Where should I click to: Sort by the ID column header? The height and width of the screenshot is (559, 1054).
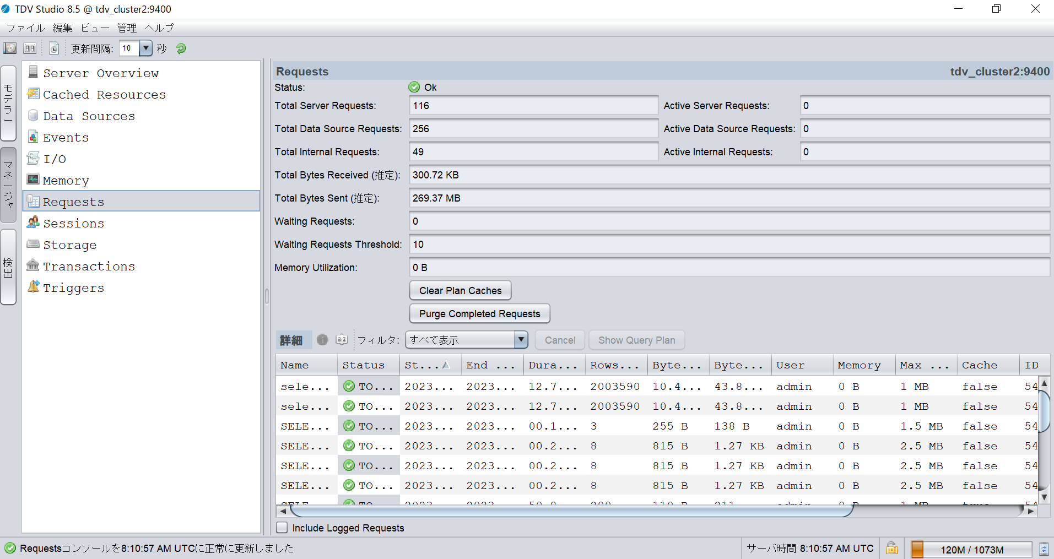(x=1035, y=365)
